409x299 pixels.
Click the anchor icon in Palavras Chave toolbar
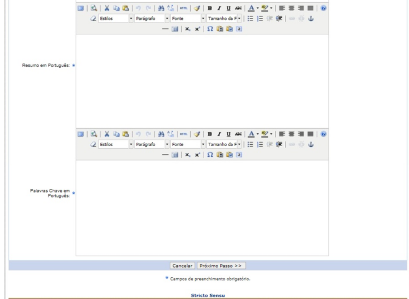[312, 144]
